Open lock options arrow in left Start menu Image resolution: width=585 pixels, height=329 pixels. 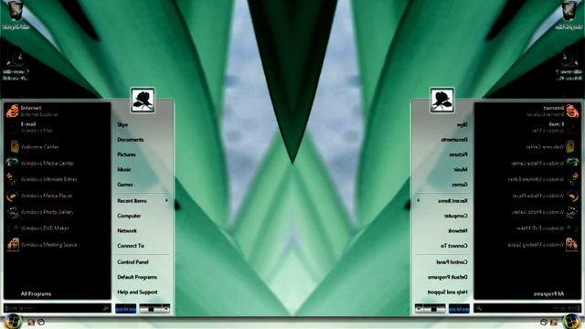coord(166,309)
